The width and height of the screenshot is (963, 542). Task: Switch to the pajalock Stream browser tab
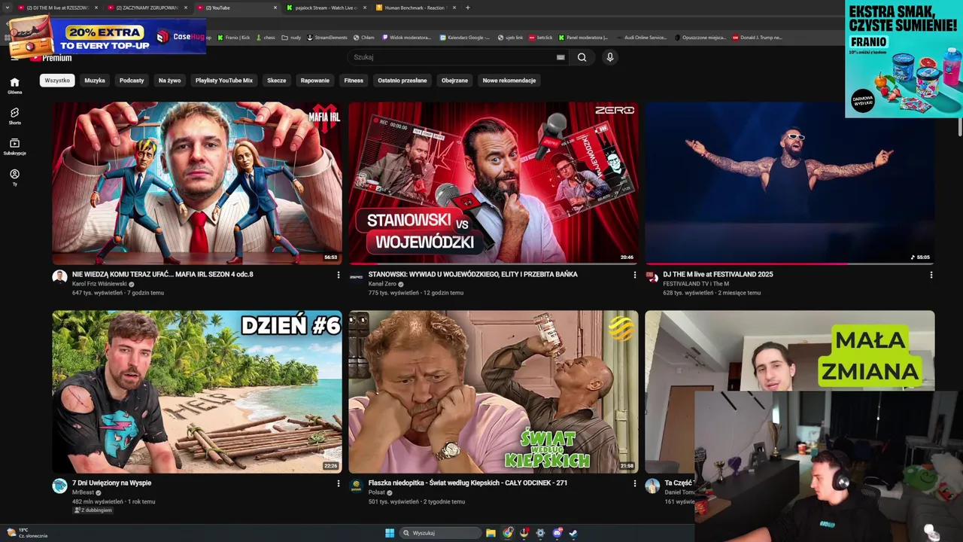[x=326, y=8]
